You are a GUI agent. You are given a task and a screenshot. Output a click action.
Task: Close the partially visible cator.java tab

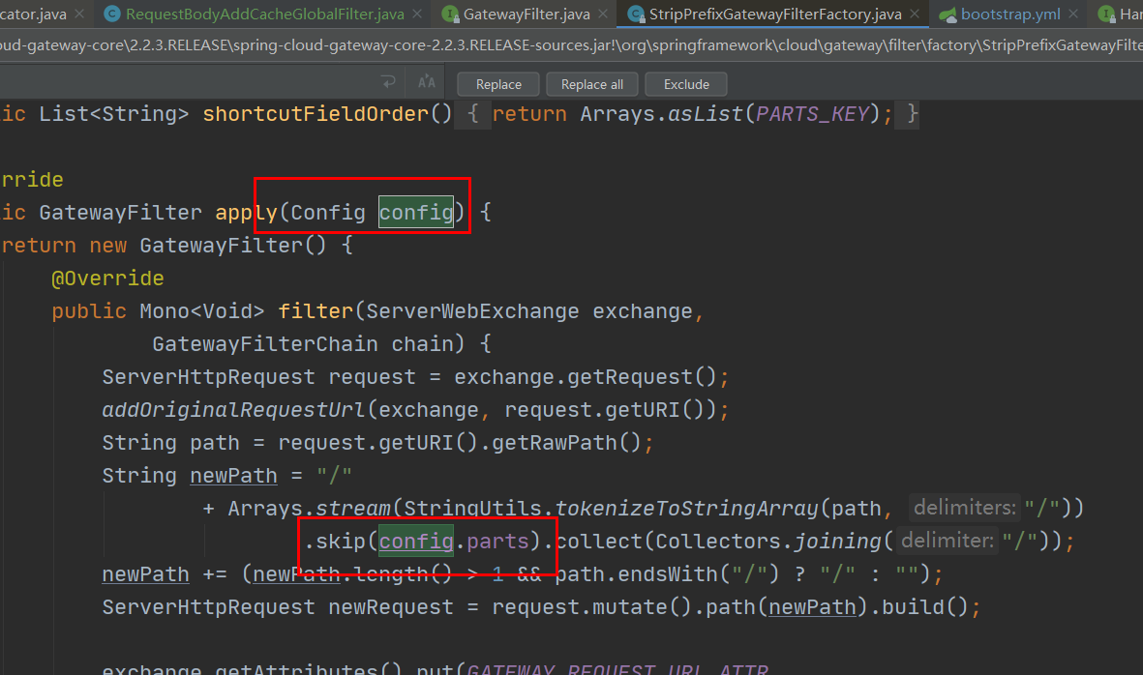(79, 14)
